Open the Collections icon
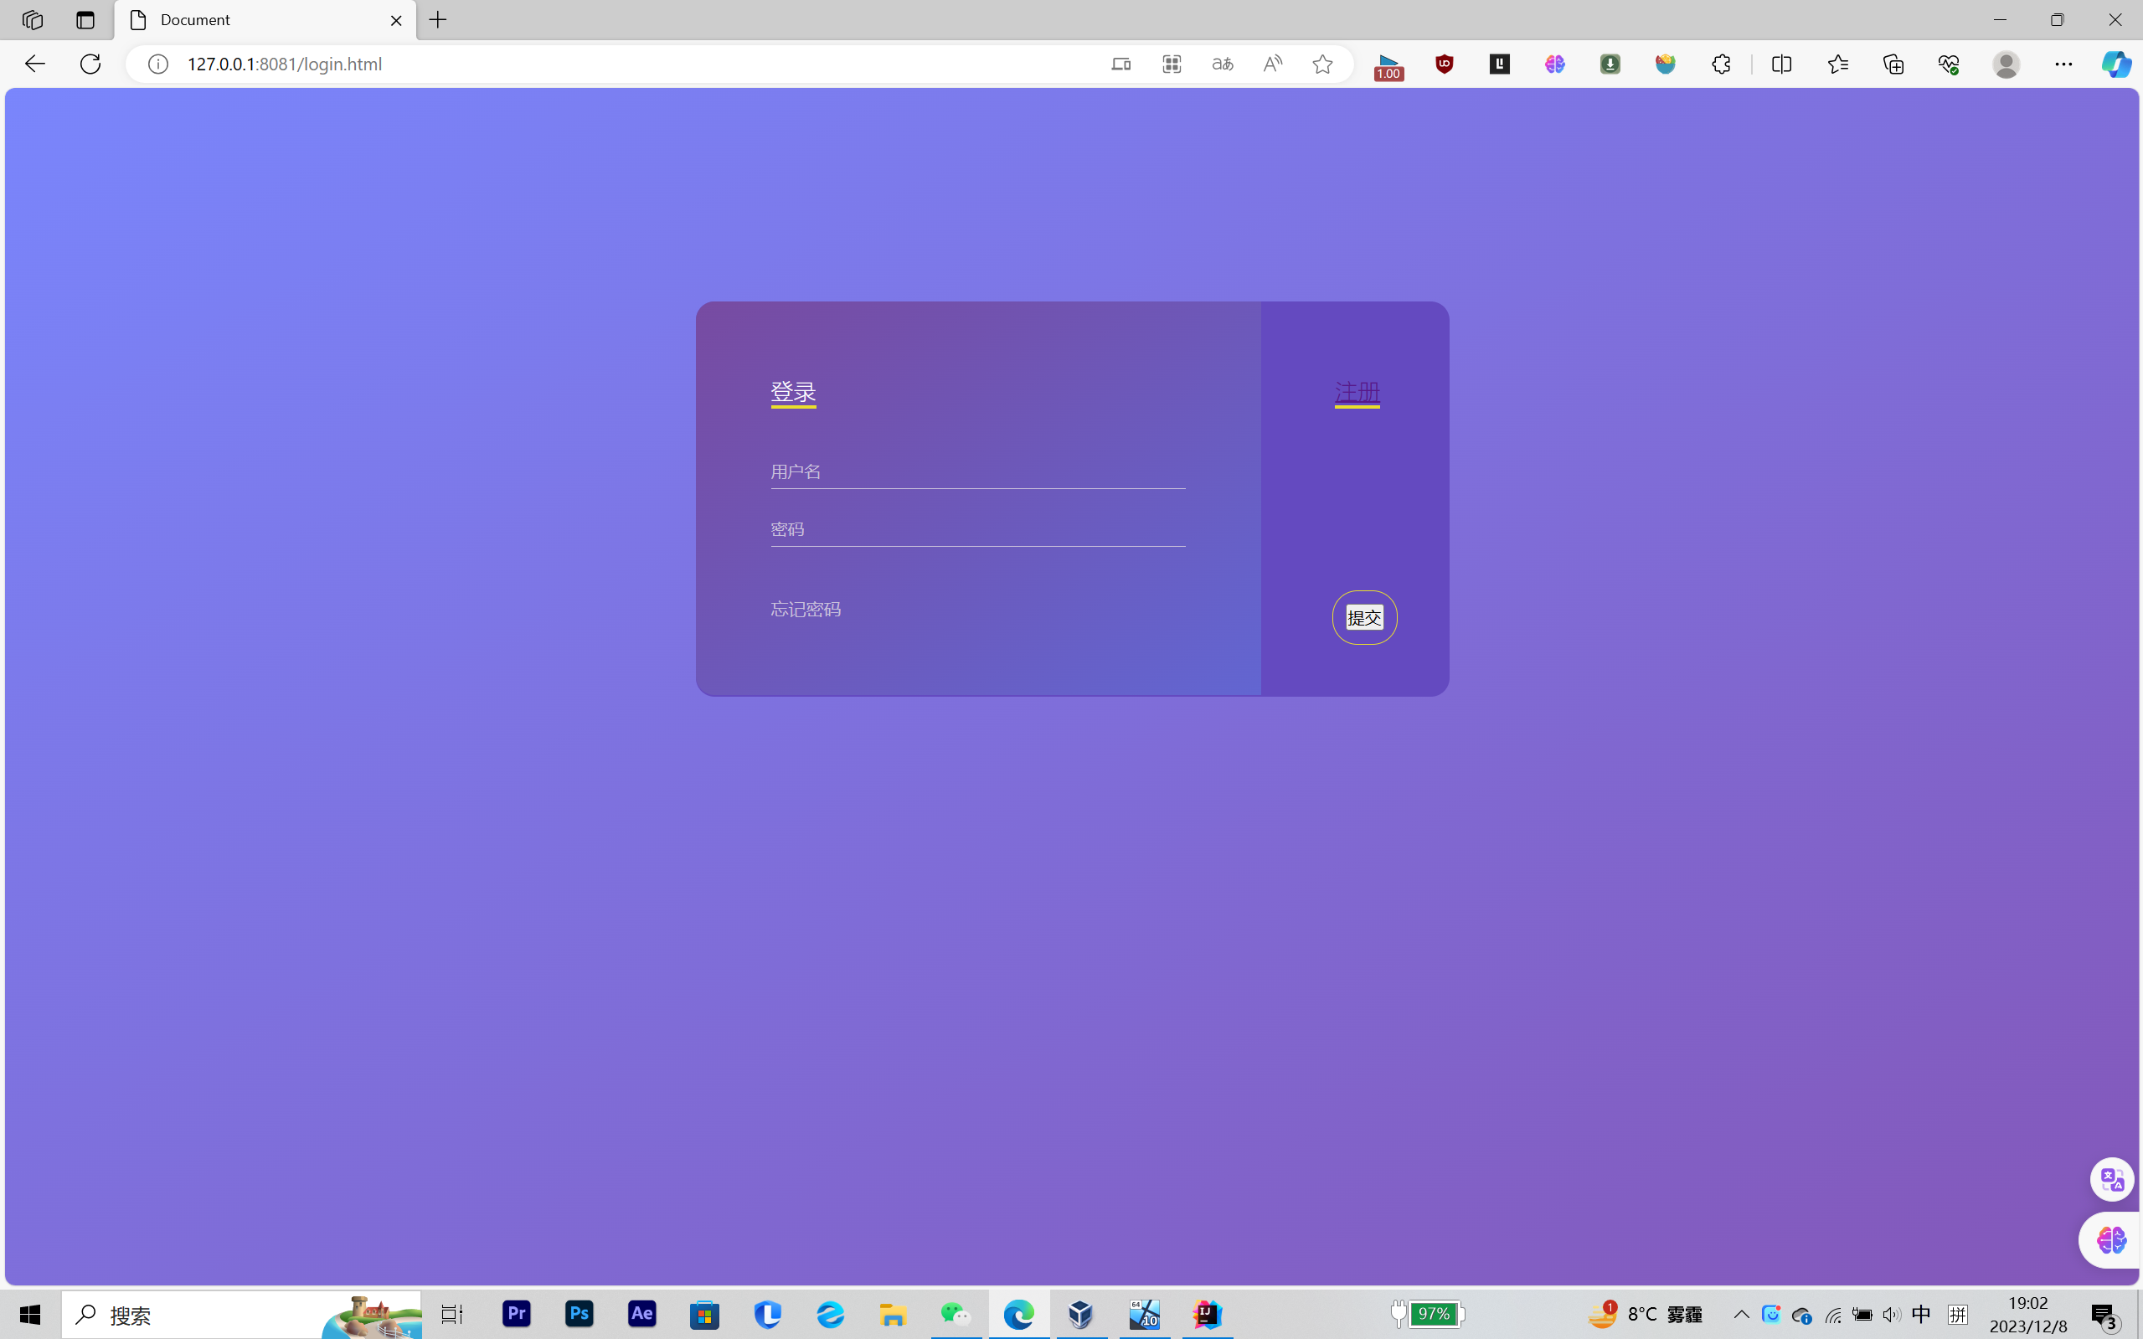2143x1339 pixels. click(x=1893, y=64)
